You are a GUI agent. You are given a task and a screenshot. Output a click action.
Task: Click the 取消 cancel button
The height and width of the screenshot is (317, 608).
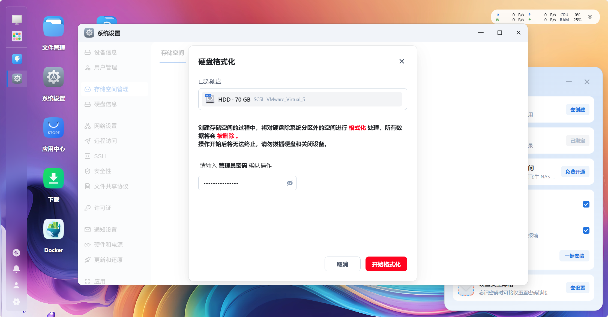[x=342, y=264]
